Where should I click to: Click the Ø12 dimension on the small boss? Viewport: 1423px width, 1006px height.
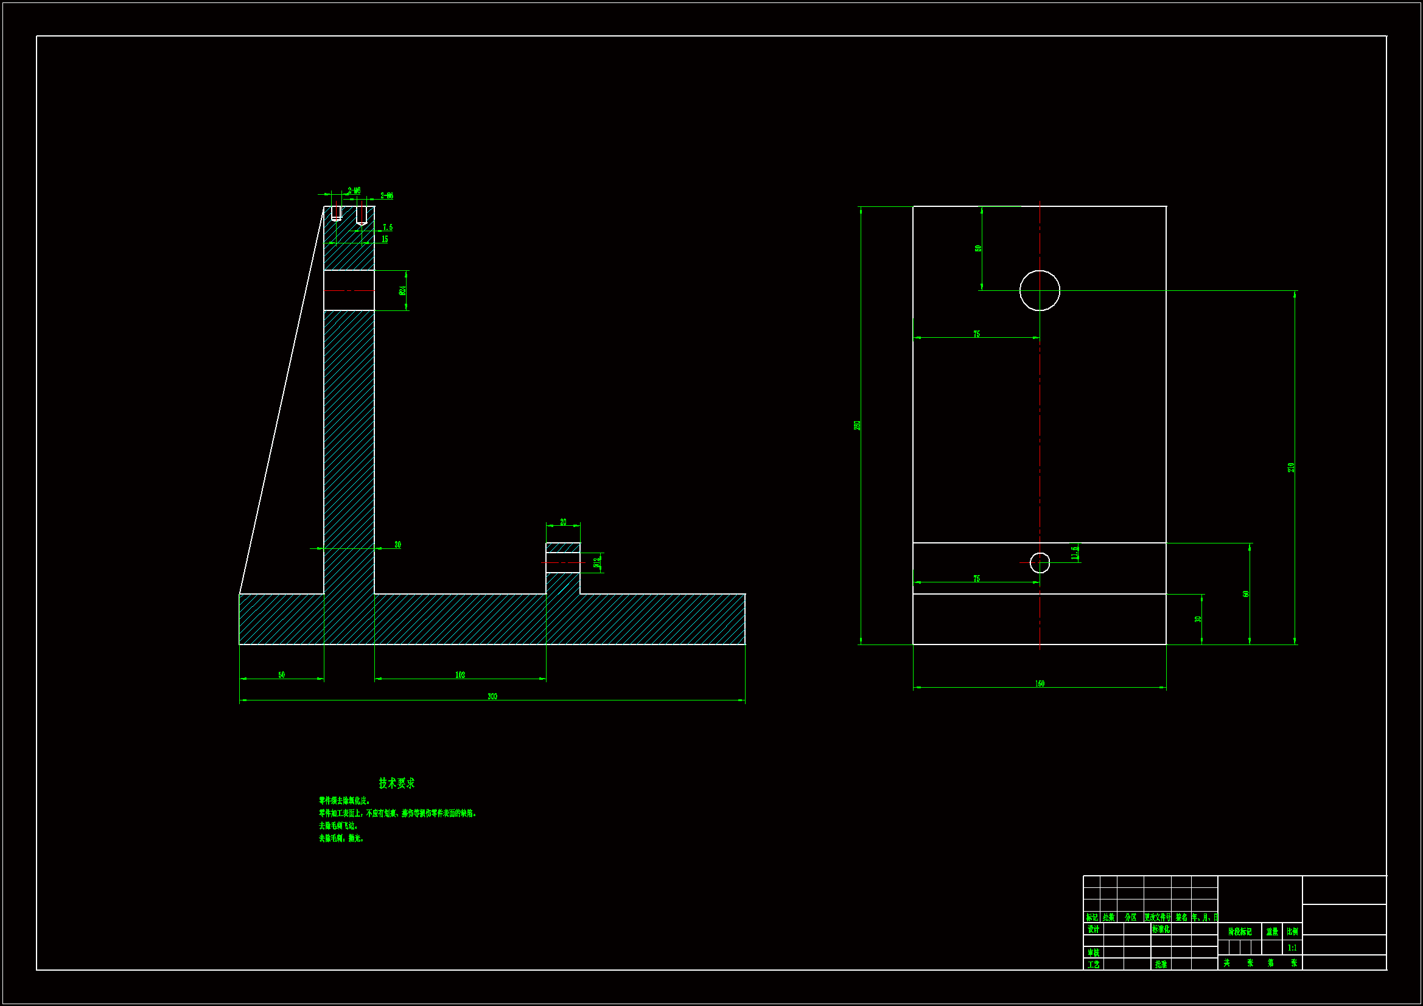coord(596,563)
